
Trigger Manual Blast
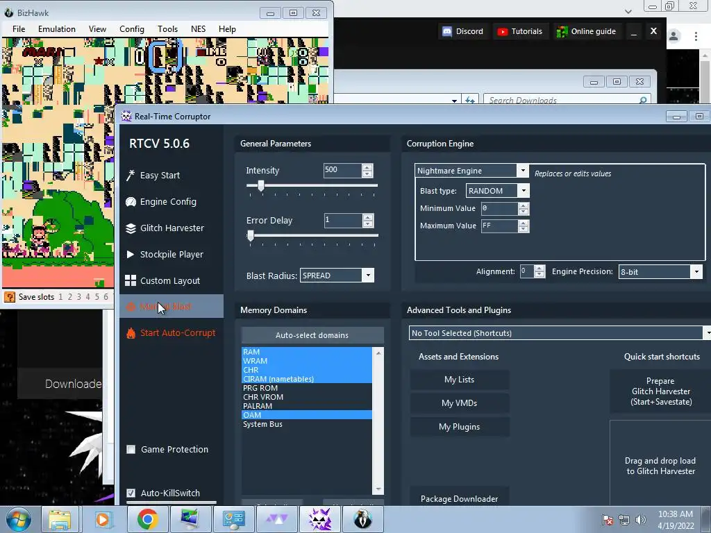(172, 306)
